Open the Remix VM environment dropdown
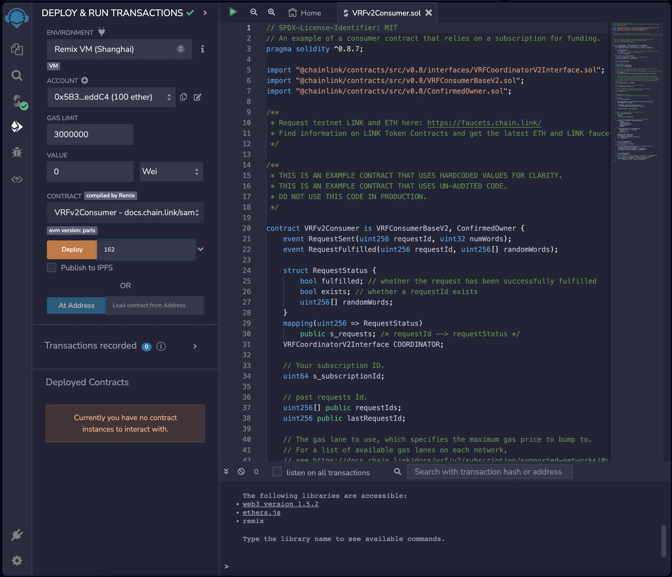672x577 pixels. tap(119, 49)
